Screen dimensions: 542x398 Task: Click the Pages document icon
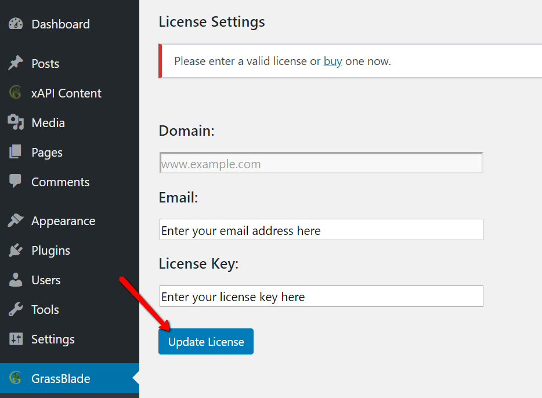(x=16, y=151)
